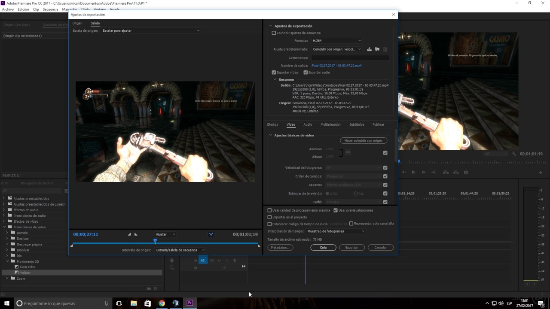
Task: Open the Escala de origen dropdown
Action: tap(151, 31)
